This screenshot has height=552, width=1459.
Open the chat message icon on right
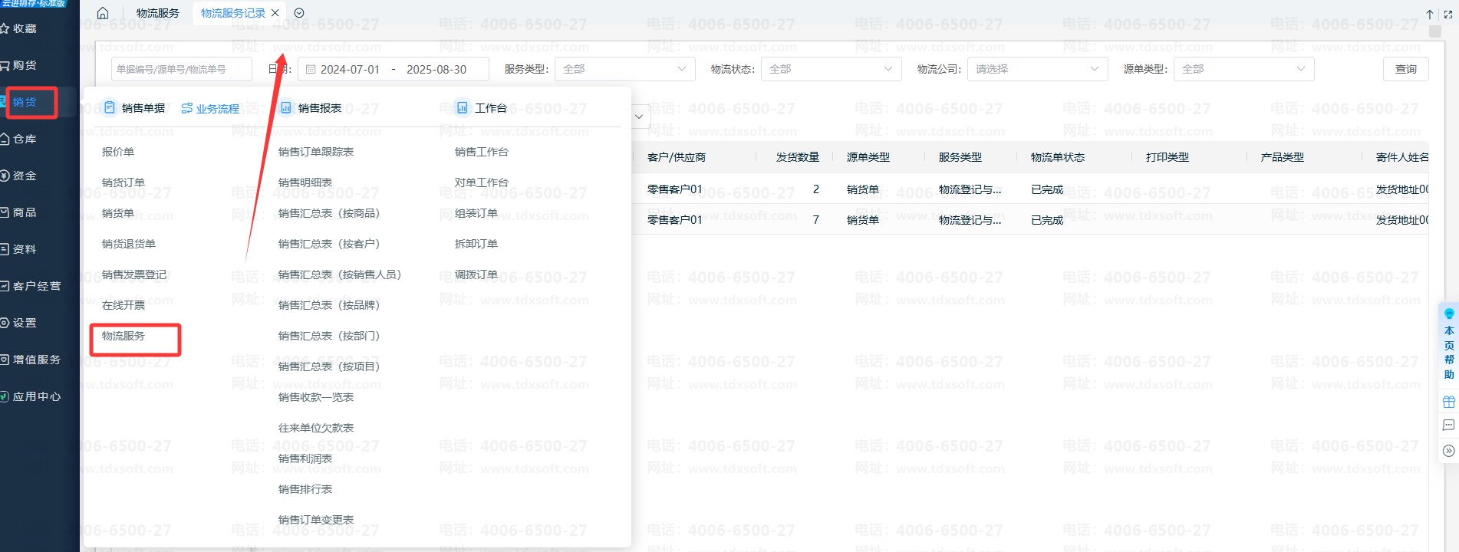[x=1448, y=426]
